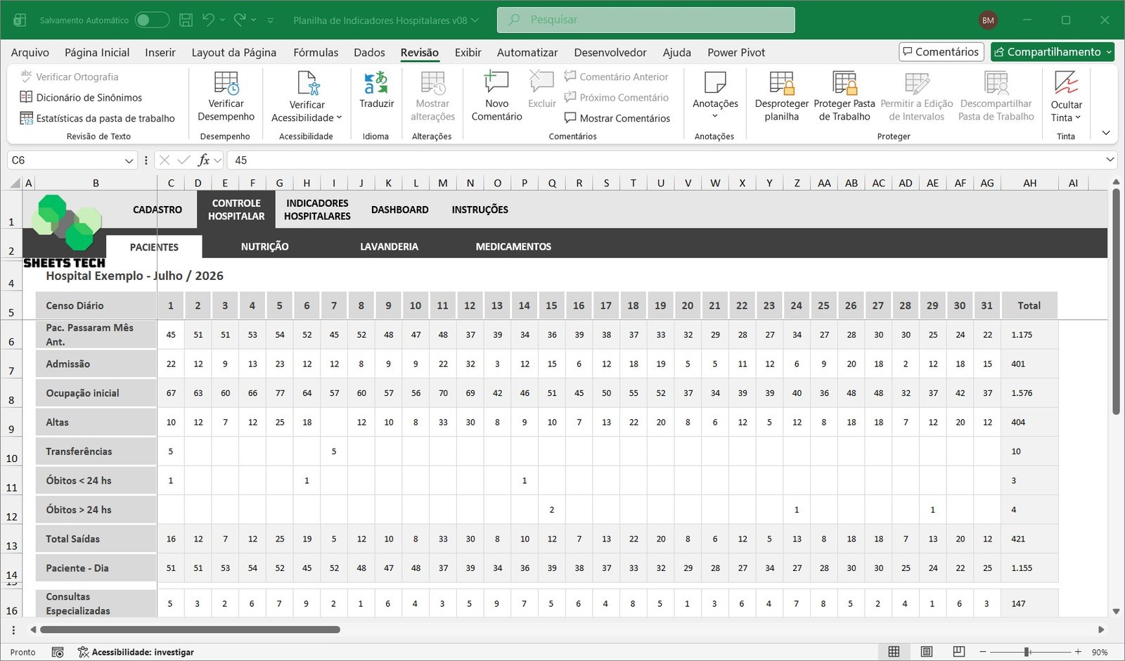
Task: Switch to Page Break Preview view
Action: [958, 652]
